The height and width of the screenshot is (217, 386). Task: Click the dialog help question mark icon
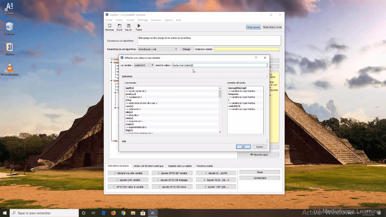(256, 58)
